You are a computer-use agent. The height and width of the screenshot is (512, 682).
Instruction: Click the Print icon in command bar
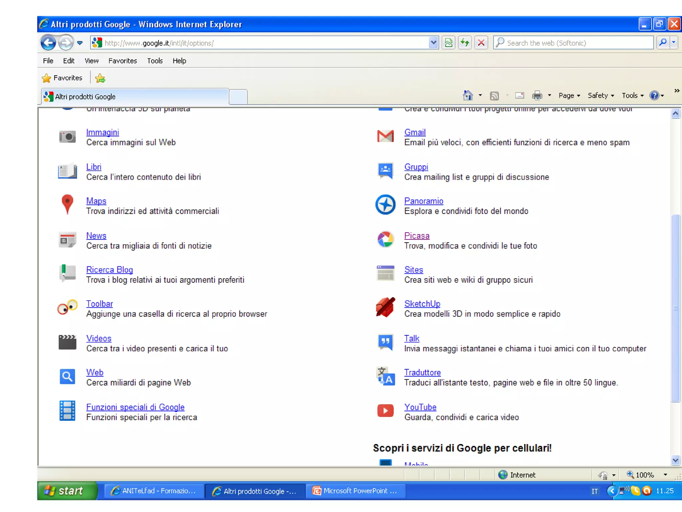click(537, 96)
